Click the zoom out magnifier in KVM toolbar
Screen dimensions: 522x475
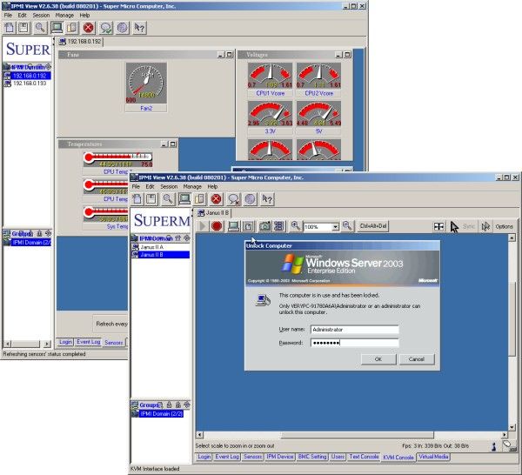coord(347,226)
